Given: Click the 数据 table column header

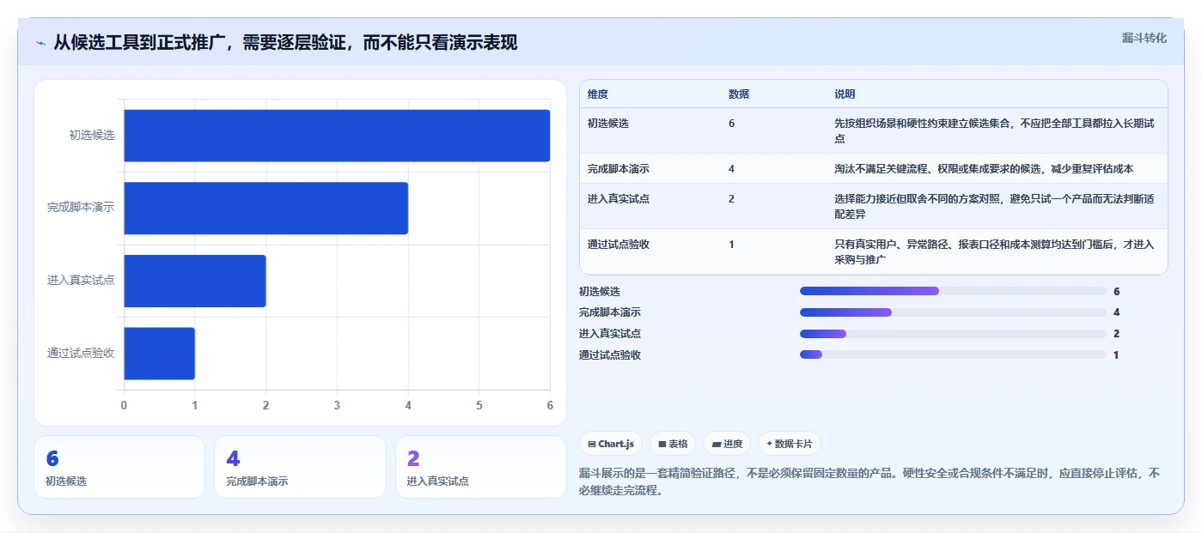Looking at the screenshot, I should click(x=739, y=94).
